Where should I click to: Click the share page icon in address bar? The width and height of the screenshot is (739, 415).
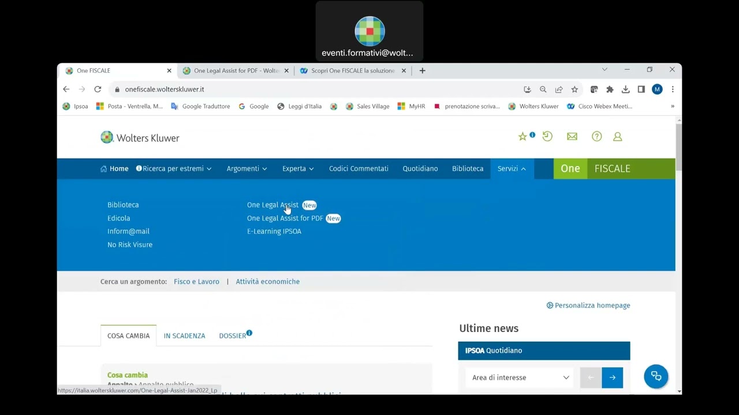[559, 89]
